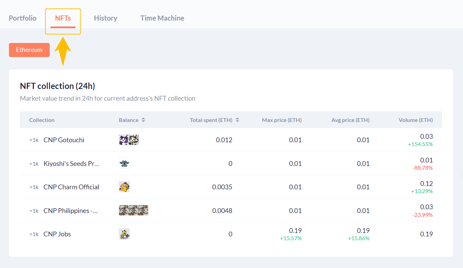The image size is (463, 268).
Task: Open the CNP Jobs collection
Action: [57, 234]
